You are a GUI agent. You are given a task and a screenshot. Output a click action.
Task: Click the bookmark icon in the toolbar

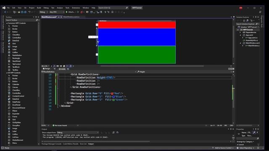112,12
